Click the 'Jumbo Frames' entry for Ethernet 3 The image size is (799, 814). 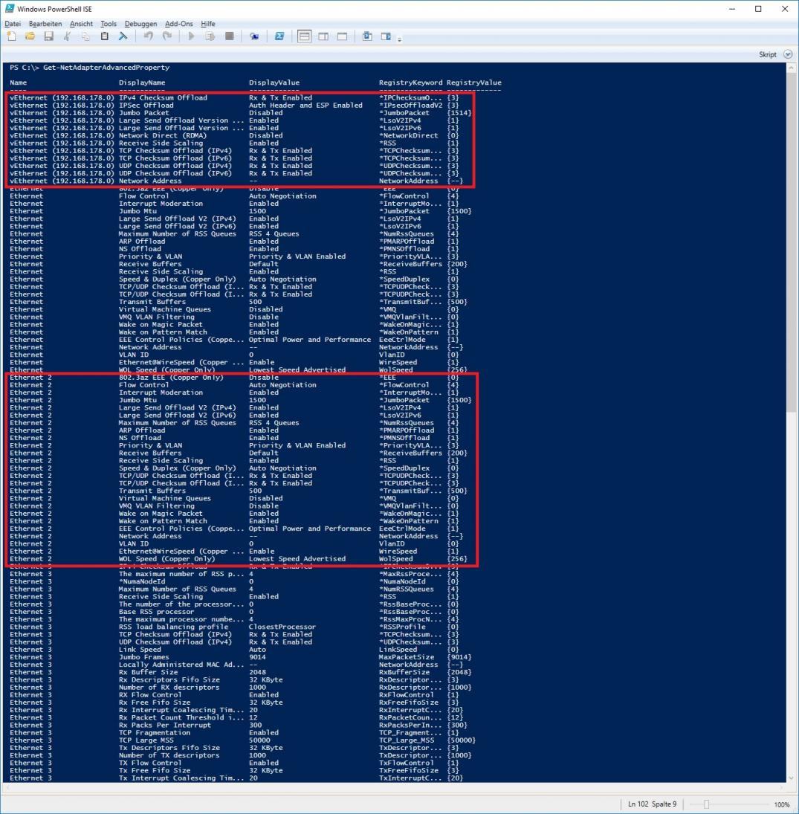tap(143, 657)
